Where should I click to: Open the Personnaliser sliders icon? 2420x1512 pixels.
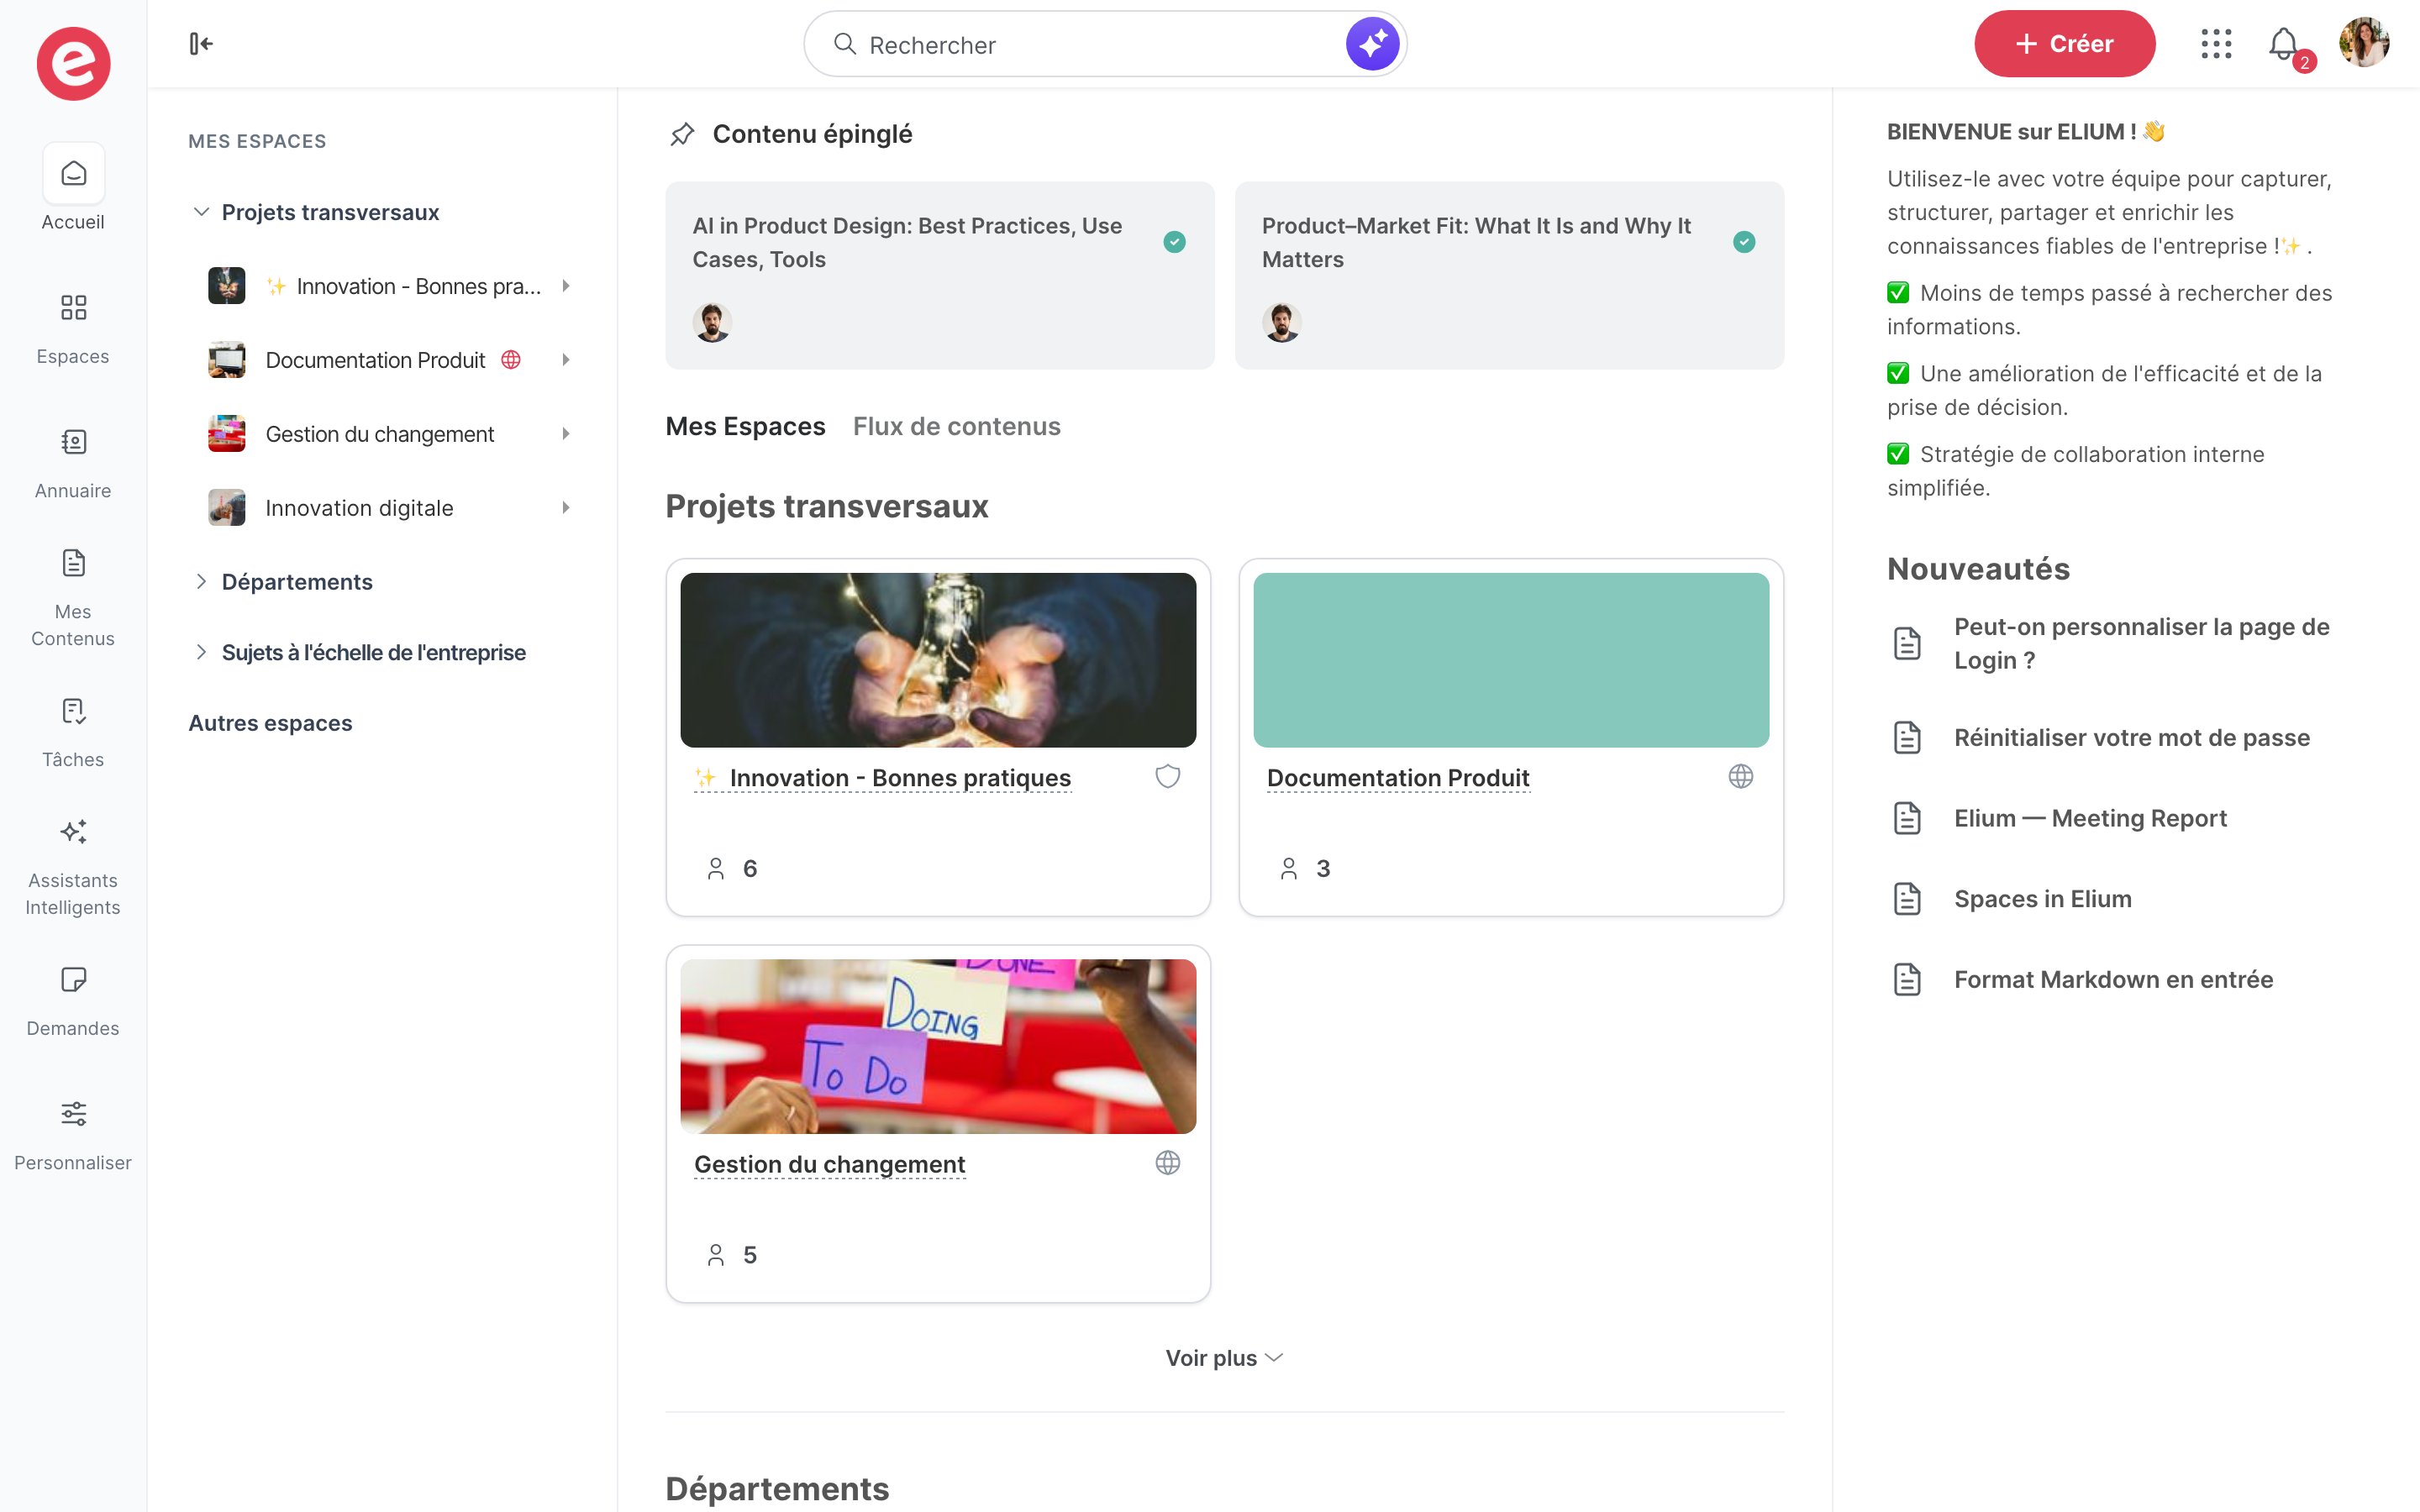73,1114
